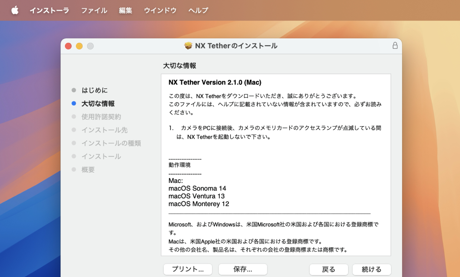Viewport: 460px width, 277px height.
Task: Select the 大切な情報 step in sidebar
Action: click(98, 103)
